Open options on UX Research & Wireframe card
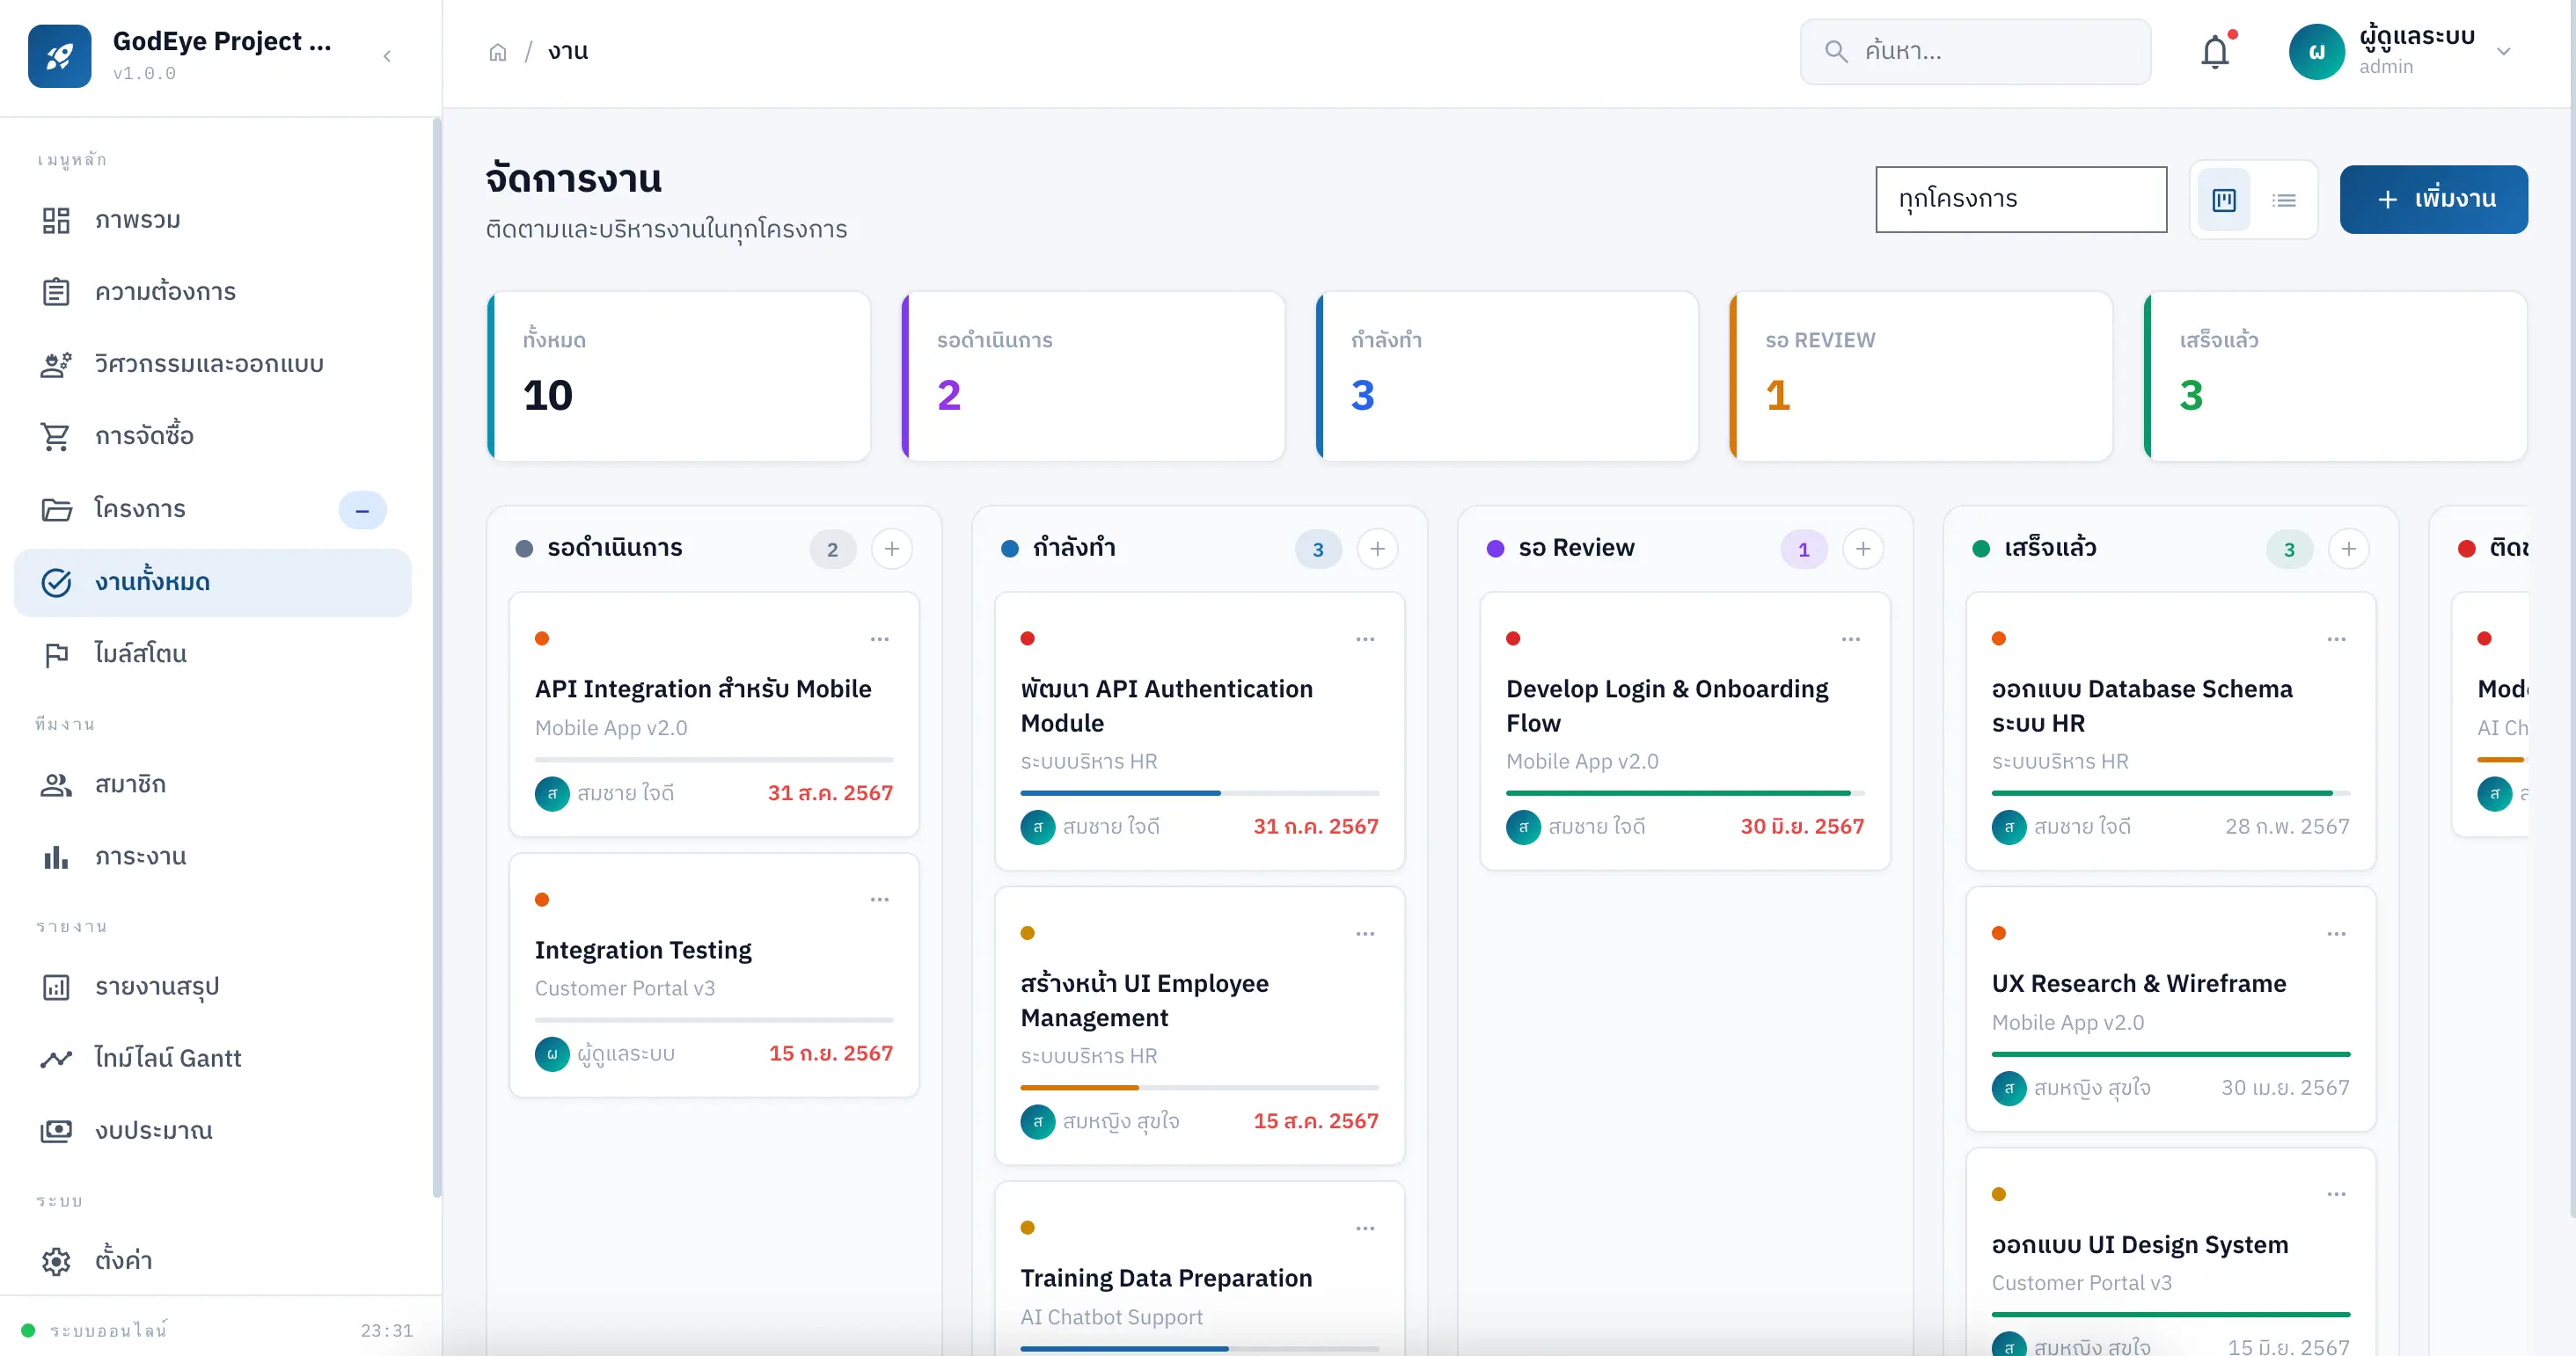Image resolution: width=2576 pixels, height=1356 pixels. 2336,934
